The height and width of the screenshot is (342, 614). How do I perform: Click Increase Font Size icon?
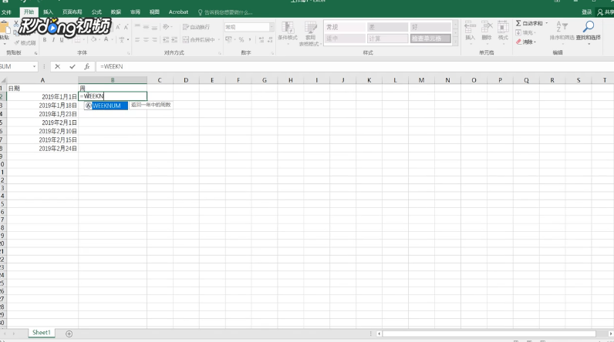(x=118, y=27)
